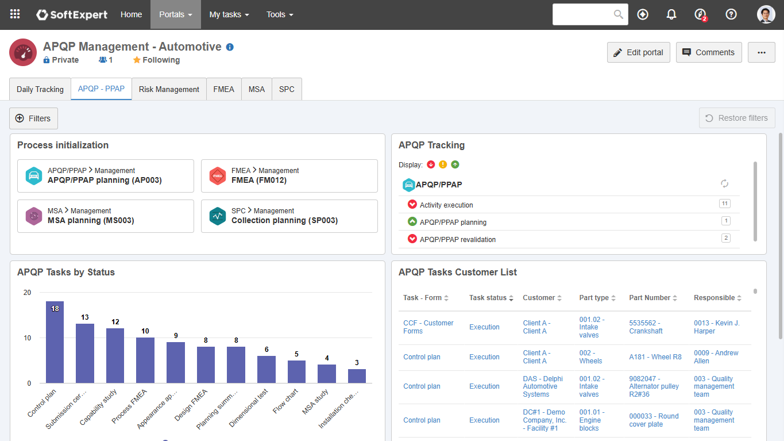Switch to the Risk Management tab
The width and height of the screenshot is (784, 441).
click(x=169, y=89)
